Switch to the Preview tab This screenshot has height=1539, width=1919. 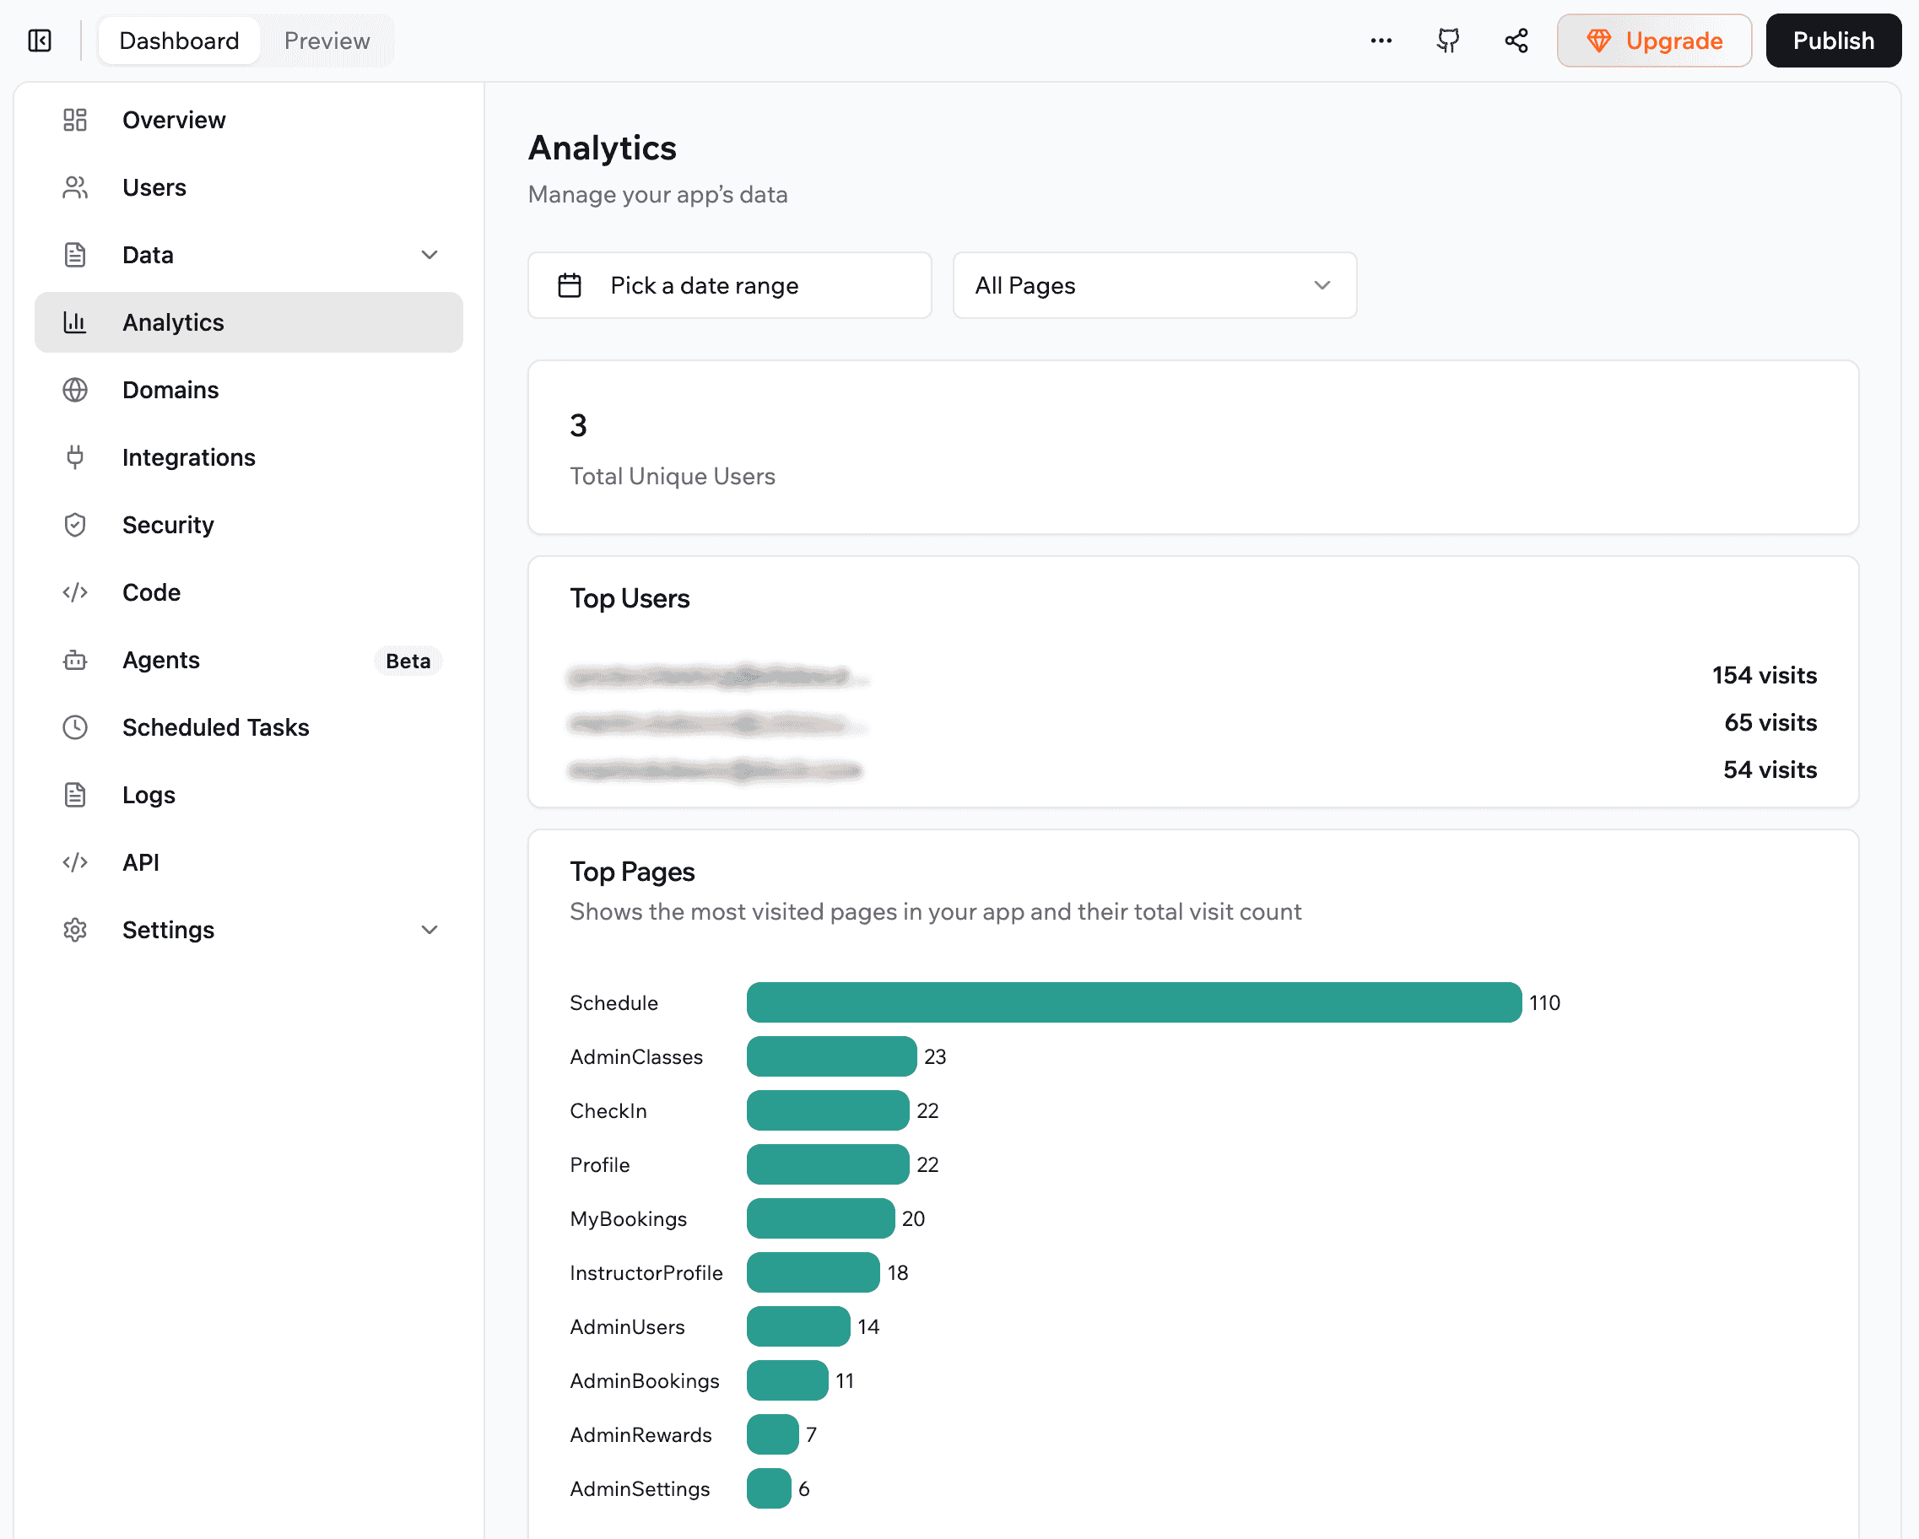click(x=326, y=40)
